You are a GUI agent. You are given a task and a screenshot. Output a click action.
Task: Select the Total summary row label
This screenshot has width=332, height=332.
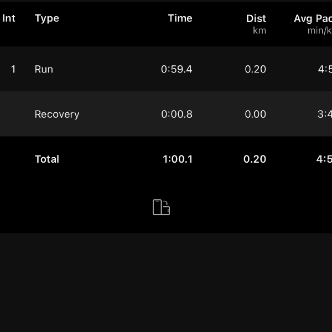47,159
